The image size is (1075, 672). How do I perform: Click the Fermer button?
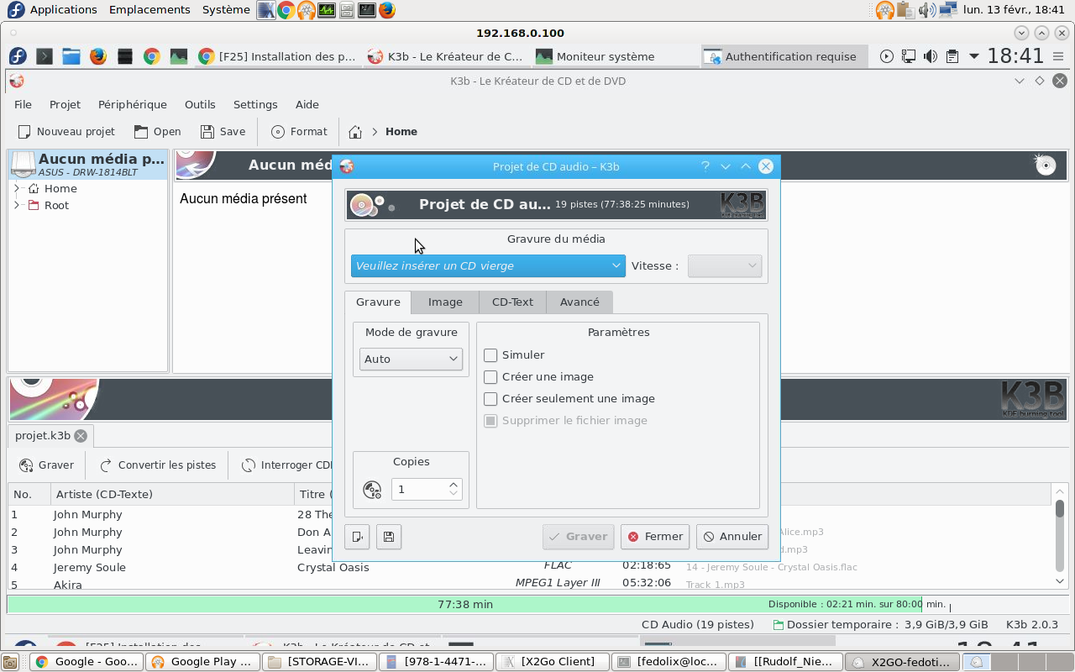655,537
